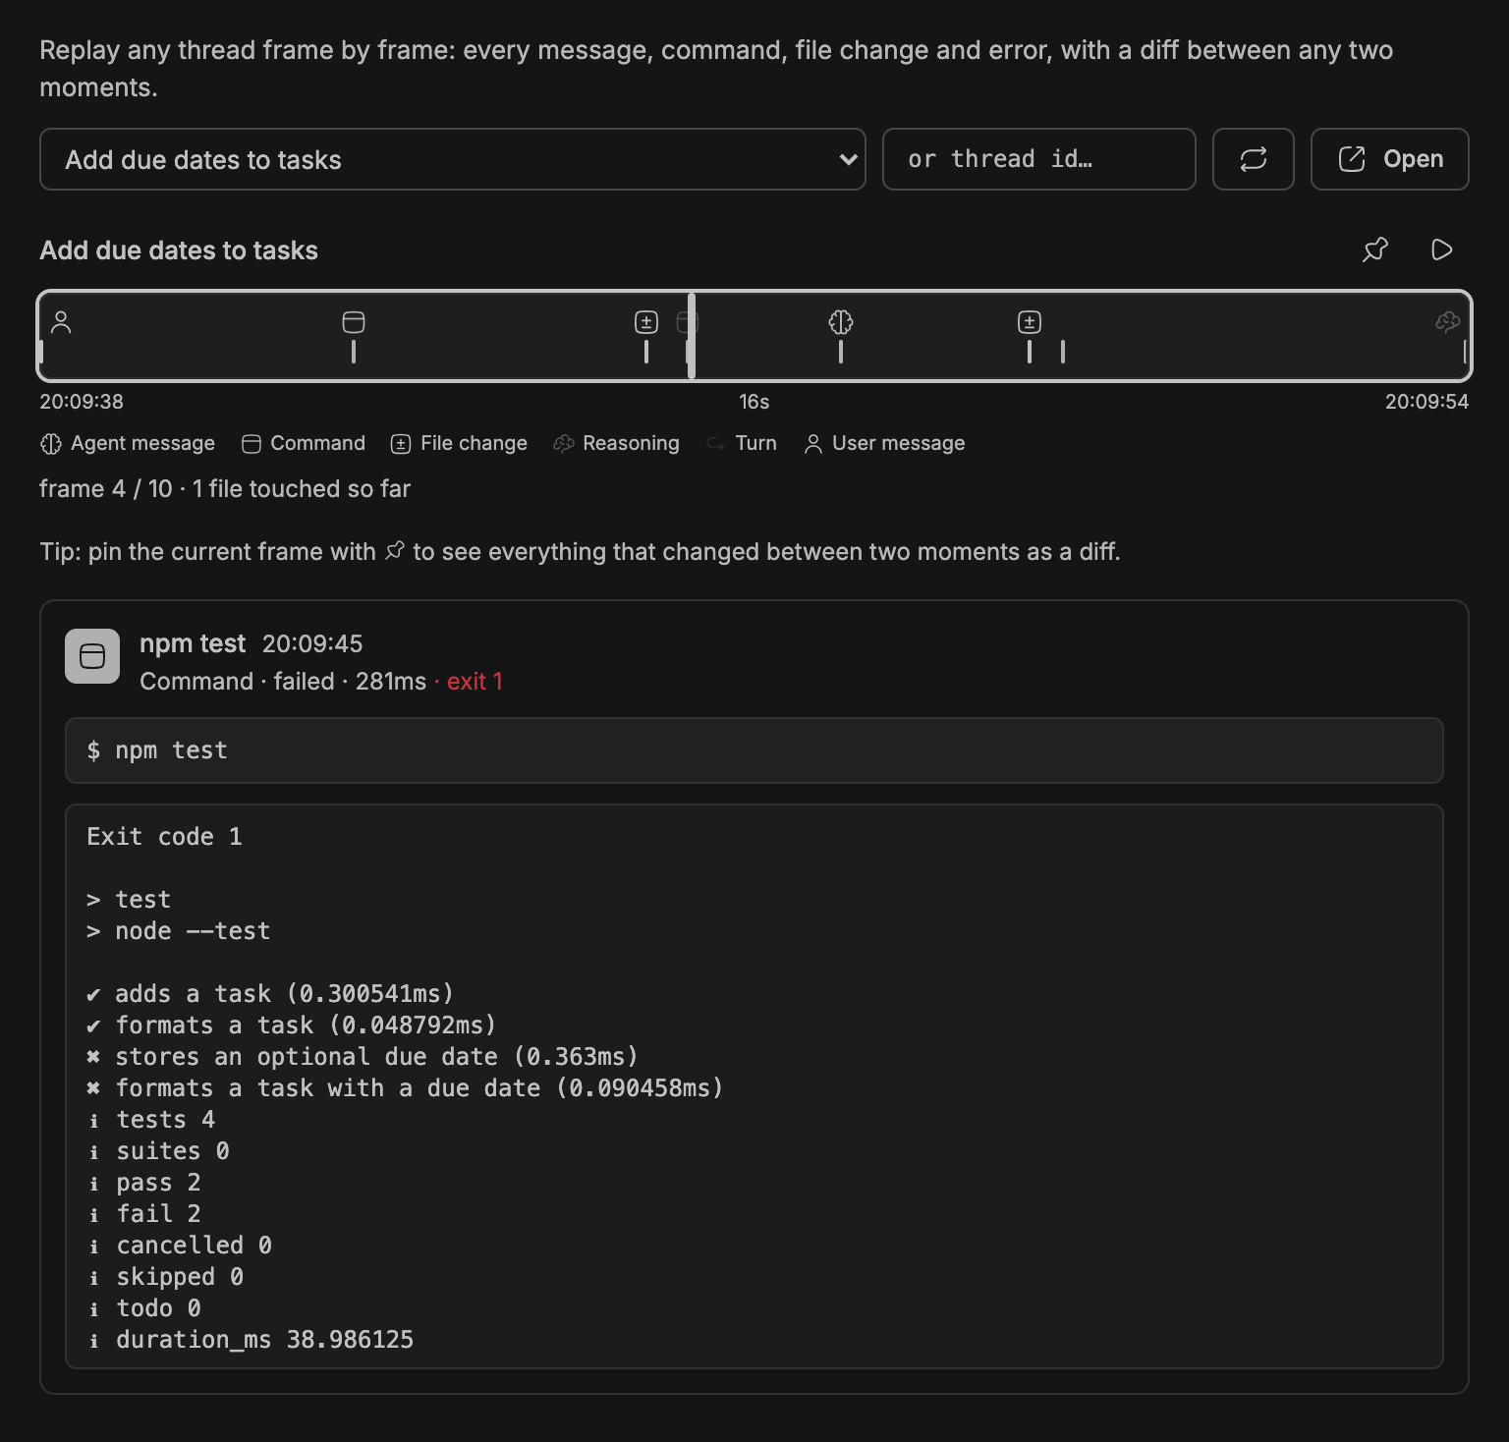Click the red "exit 1" status text

coord(475,682)
